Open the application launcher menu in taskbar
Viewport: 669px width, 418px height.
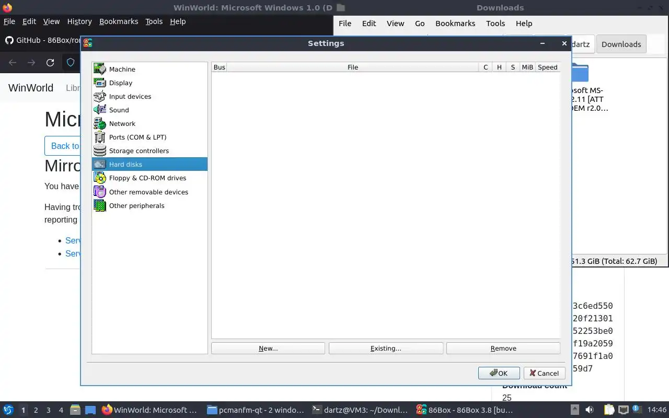point(8,410)
